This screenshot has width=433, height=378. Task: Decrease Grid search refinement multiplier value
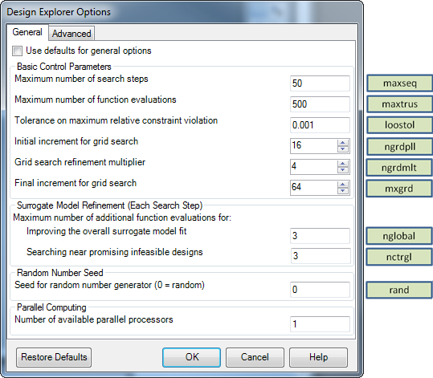(x=343, y=170)
